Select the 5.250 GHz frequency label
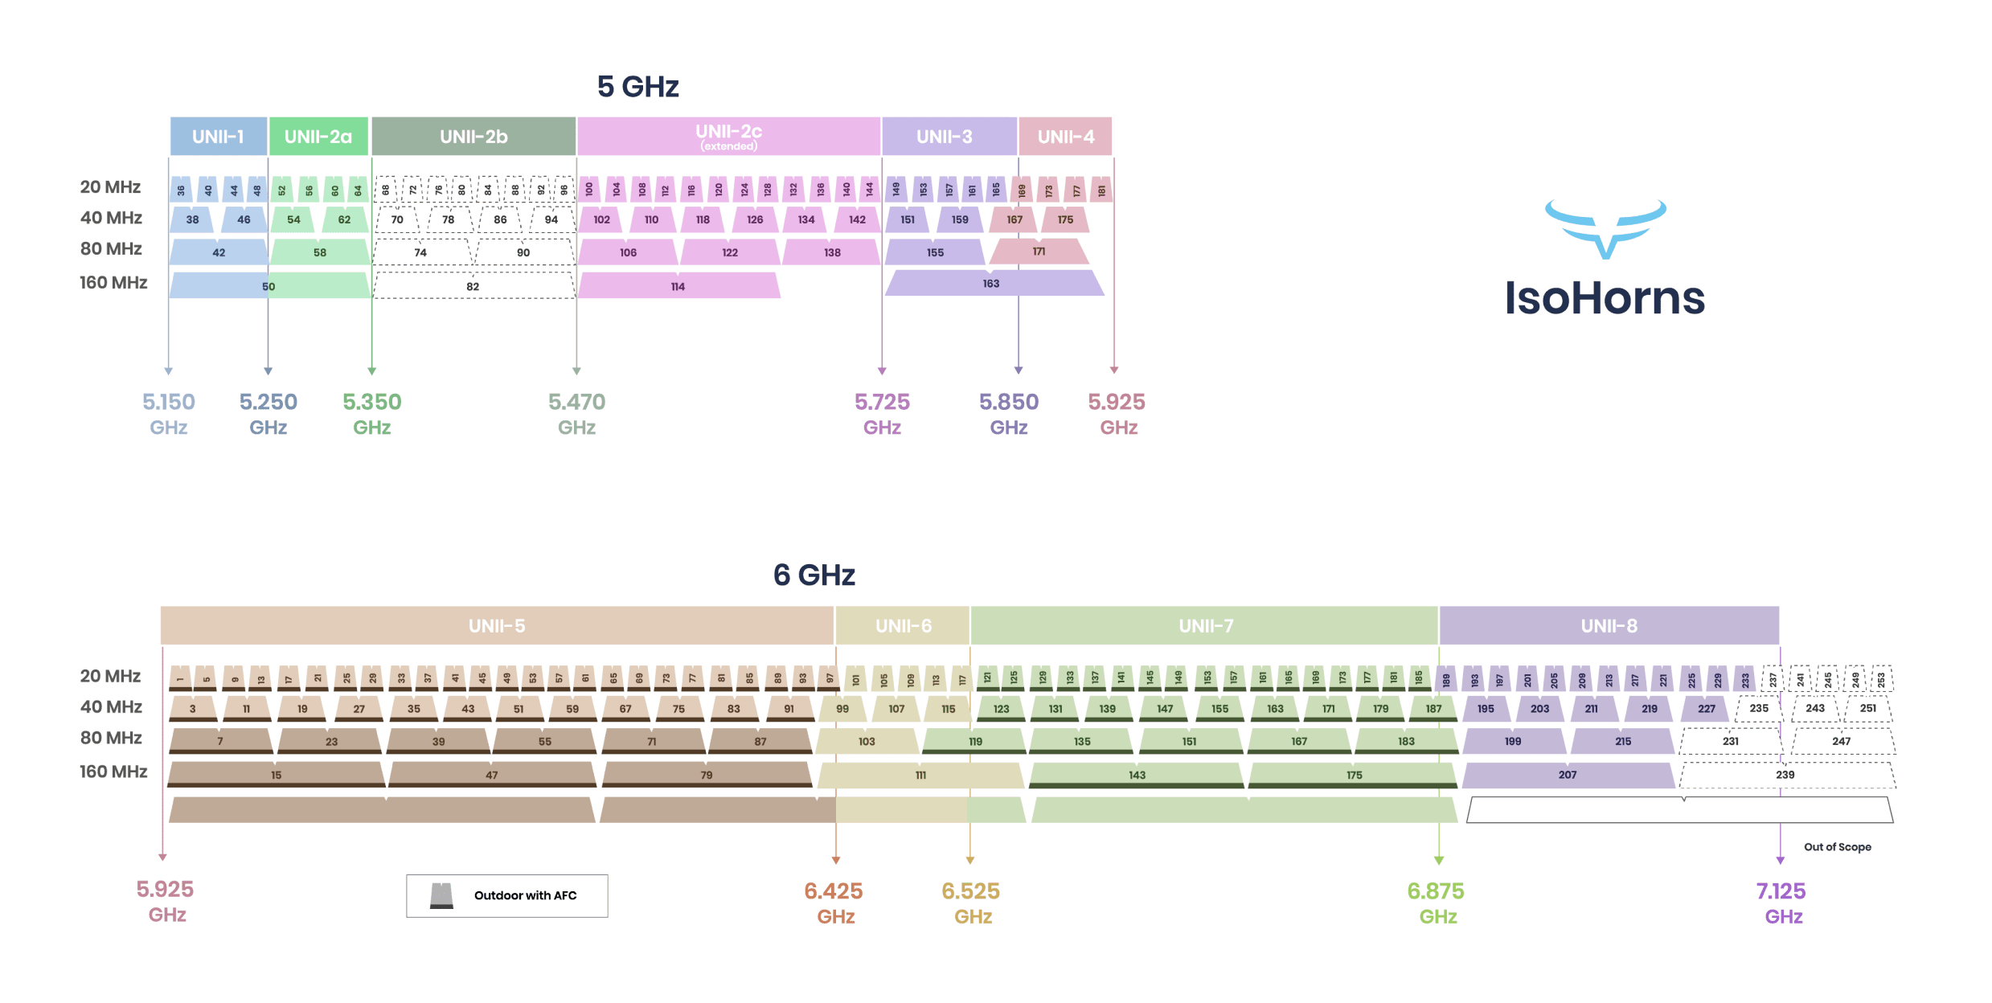 pyautogui.click(x=268, y=414)
